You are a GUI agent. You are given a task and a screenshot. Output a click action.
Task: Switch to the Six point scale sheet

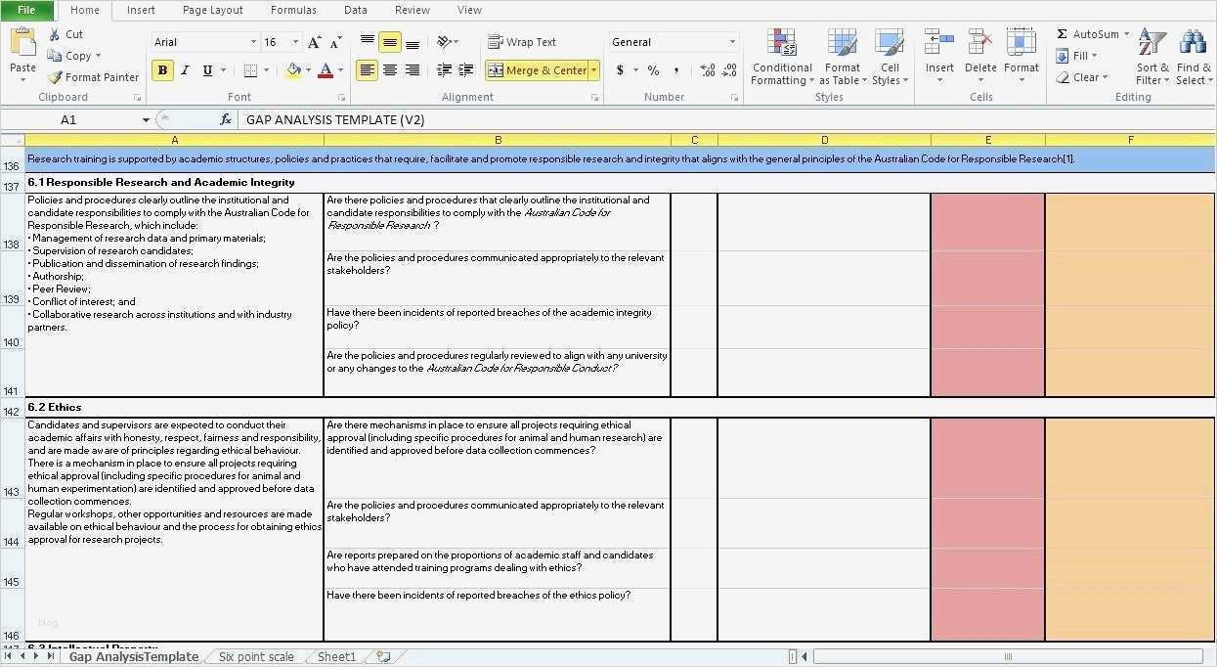[255, 656]
